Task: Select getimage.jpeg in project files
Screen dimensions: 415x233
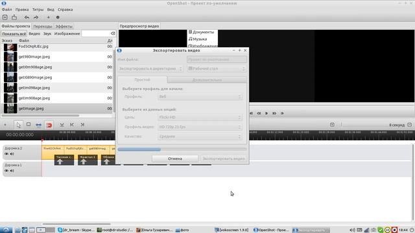Action: [31, 109]
